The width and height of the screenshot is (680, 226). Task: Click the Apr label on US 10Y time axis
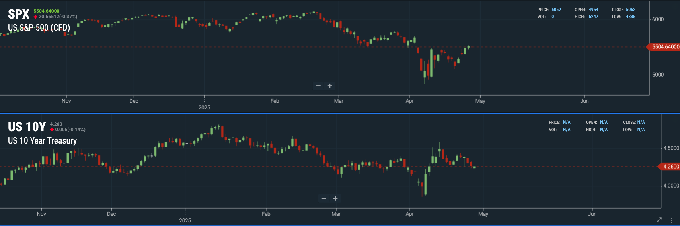(410, 214)
